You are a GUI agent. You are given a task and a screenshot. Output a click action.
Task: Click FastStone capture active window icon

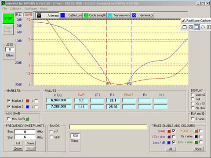click(185, 27)
